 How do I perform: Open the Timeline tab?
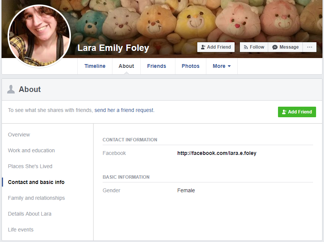click(95, 66)
